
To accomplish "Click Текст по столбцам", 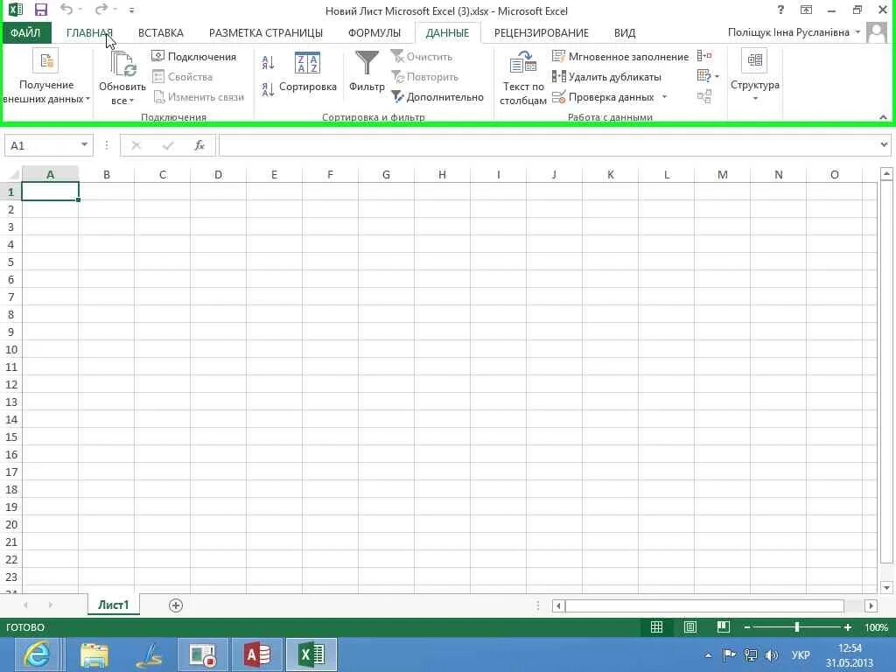I will tap(523, 78).
